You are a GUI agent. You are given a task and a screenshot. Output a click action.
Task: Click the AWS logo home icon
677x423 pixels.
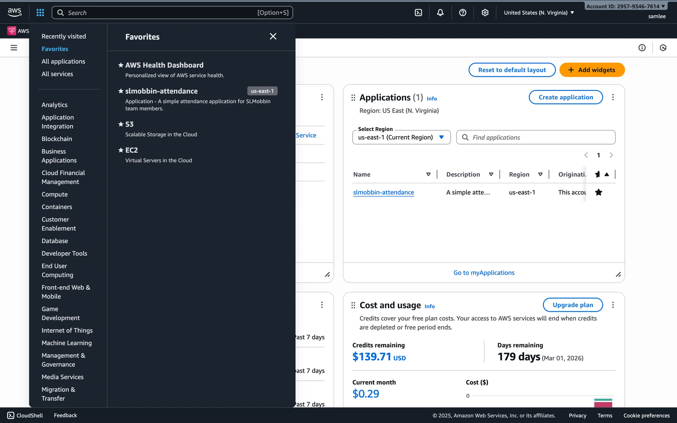(14, 12)
